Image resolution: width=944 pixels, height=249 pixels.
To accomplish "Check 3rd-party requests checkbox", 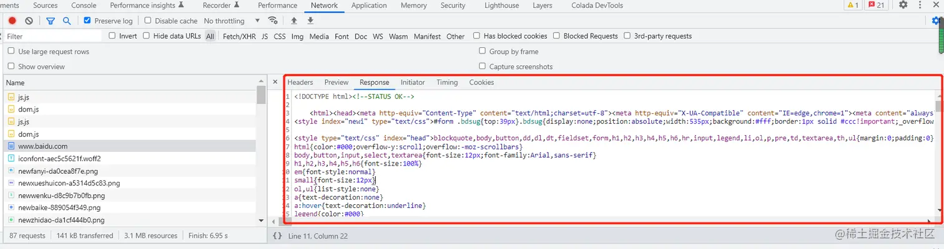I will click(x=627, y=36).
